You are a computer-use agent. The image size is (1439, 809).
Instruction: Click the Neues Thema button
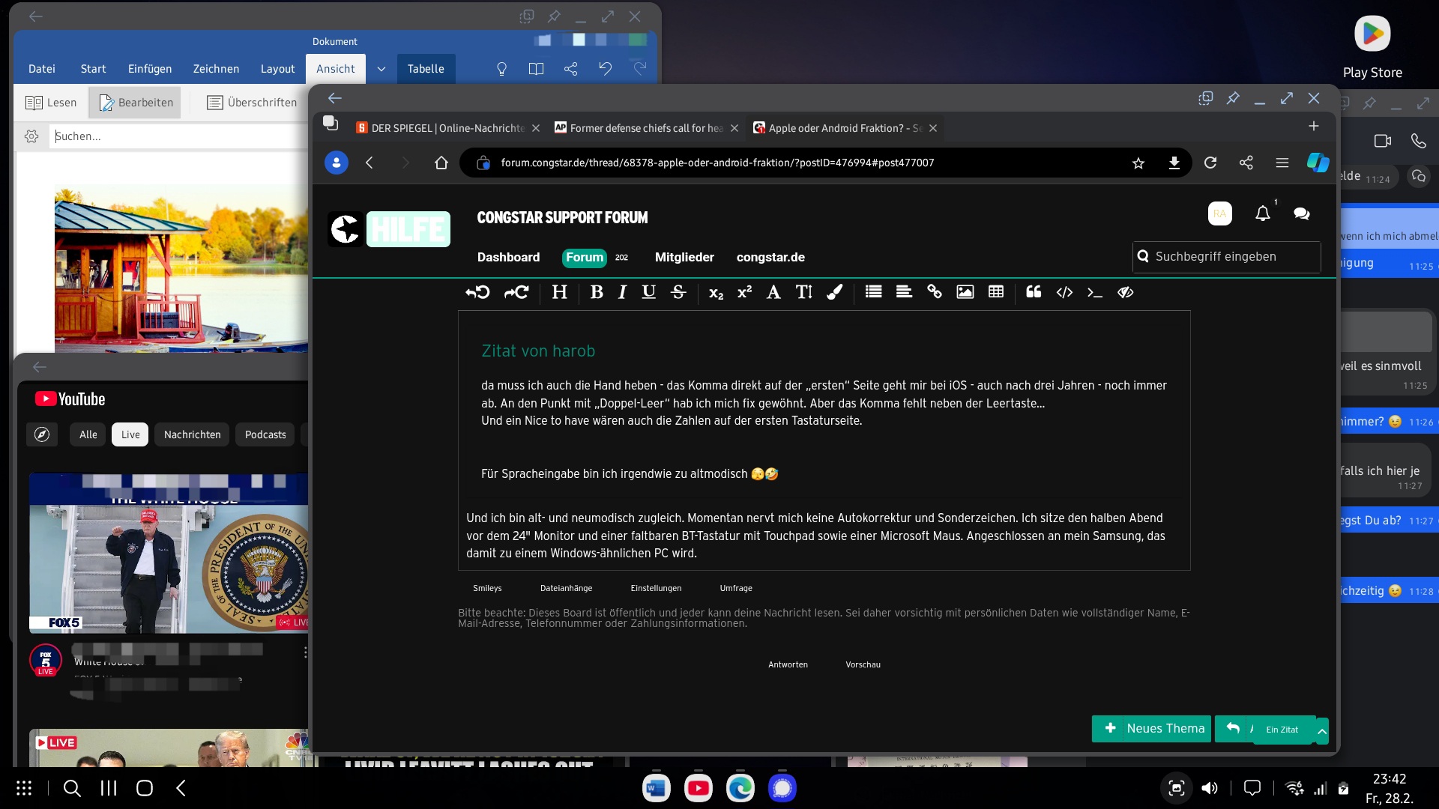(1152, 729)
